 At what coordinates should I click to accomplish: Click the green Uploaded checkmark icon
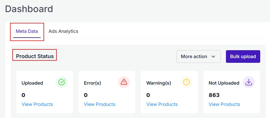coord(61,82)
